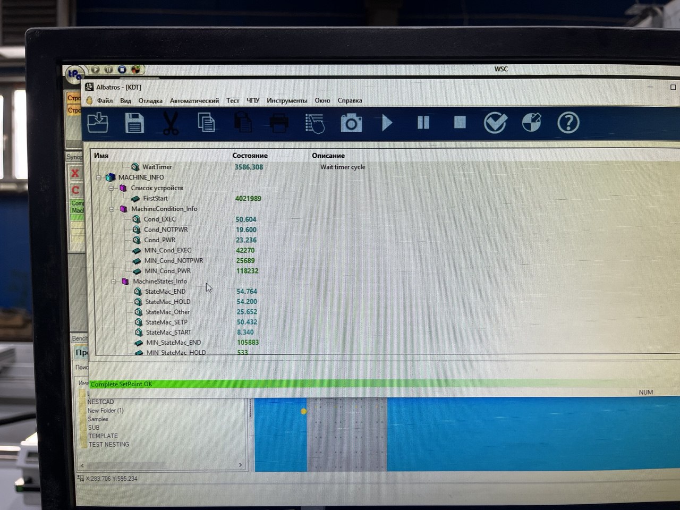
Task: Open the help question mark icon
Action: point(568,123)
